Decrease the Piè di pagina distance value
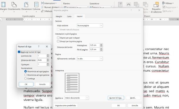 pos(101,50)
